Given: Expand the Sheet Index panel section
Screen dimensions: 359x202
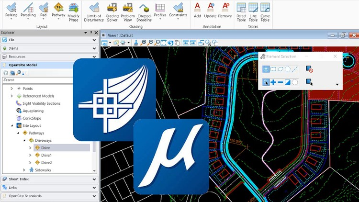Looking at the screenshot, I should 48,179.
